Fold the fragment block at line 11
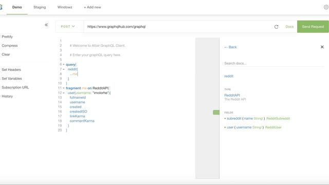Screen dimensions: 329x185 pos(64,88)
